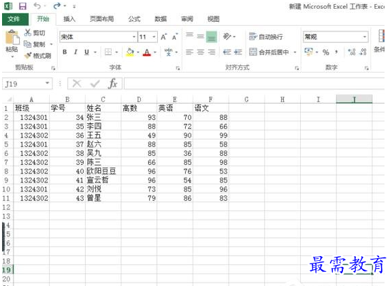
Task: Align cell text left
Action: click(x=189, y=52)
